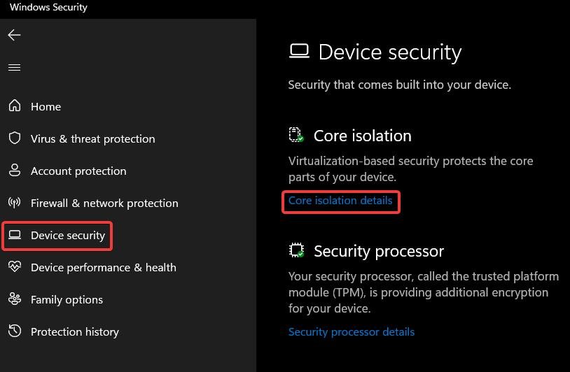Open Device performance & health page
Viewport: 570px width, 372px height.
pos(103,268)
